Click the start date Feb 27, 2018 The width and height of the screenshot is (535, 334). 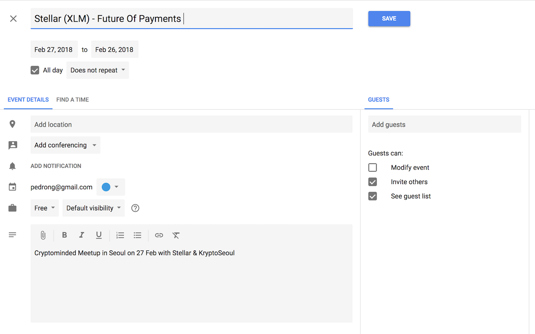coord(54,49)
